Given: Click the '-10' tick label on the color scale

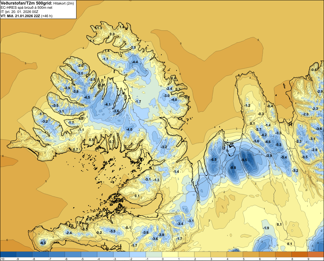Looking at the screenshot, I should (x=2, y=259).
